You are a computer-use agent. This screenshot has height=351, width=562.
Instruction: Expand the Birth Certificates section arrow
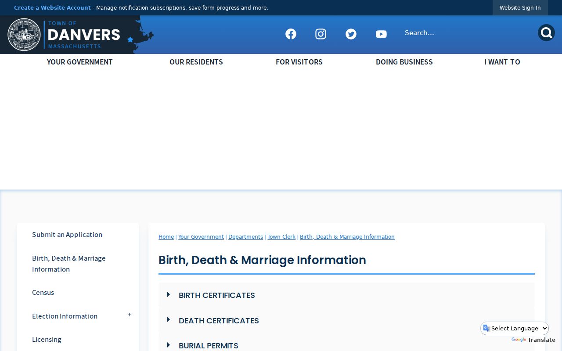[169, 295]
